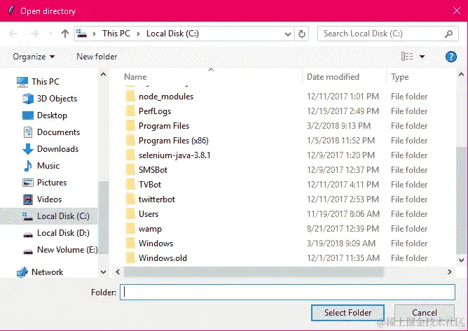Click the search magnifier icon
Screen dimensions: 468x331
click(448, 34)
